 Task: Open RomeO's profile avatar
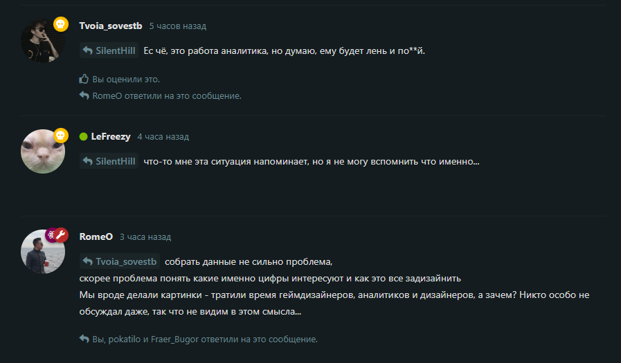[x=43, y=252]
